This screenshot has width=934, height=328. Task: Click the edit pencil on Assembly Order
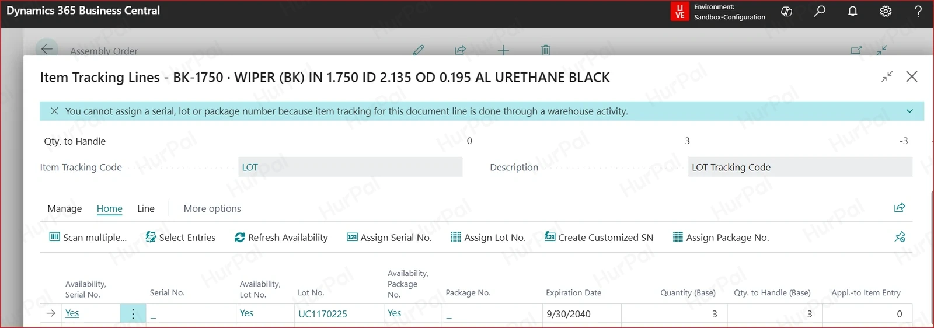coord(419,50)
